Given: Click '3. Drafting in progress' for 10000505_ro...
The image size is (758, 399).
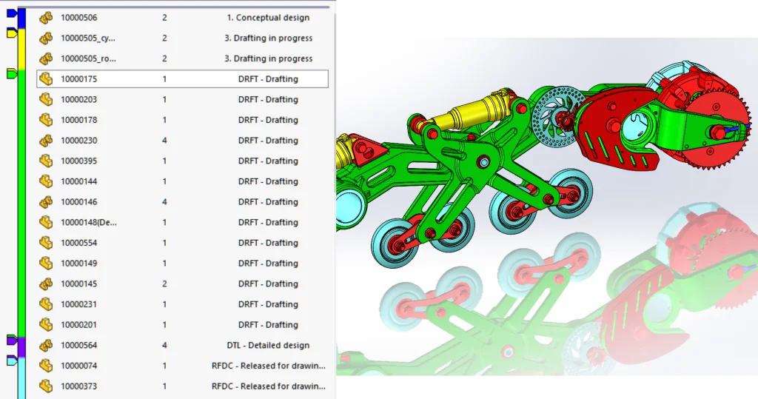Looking at the screenshot, I should click(x=268, y=58).
